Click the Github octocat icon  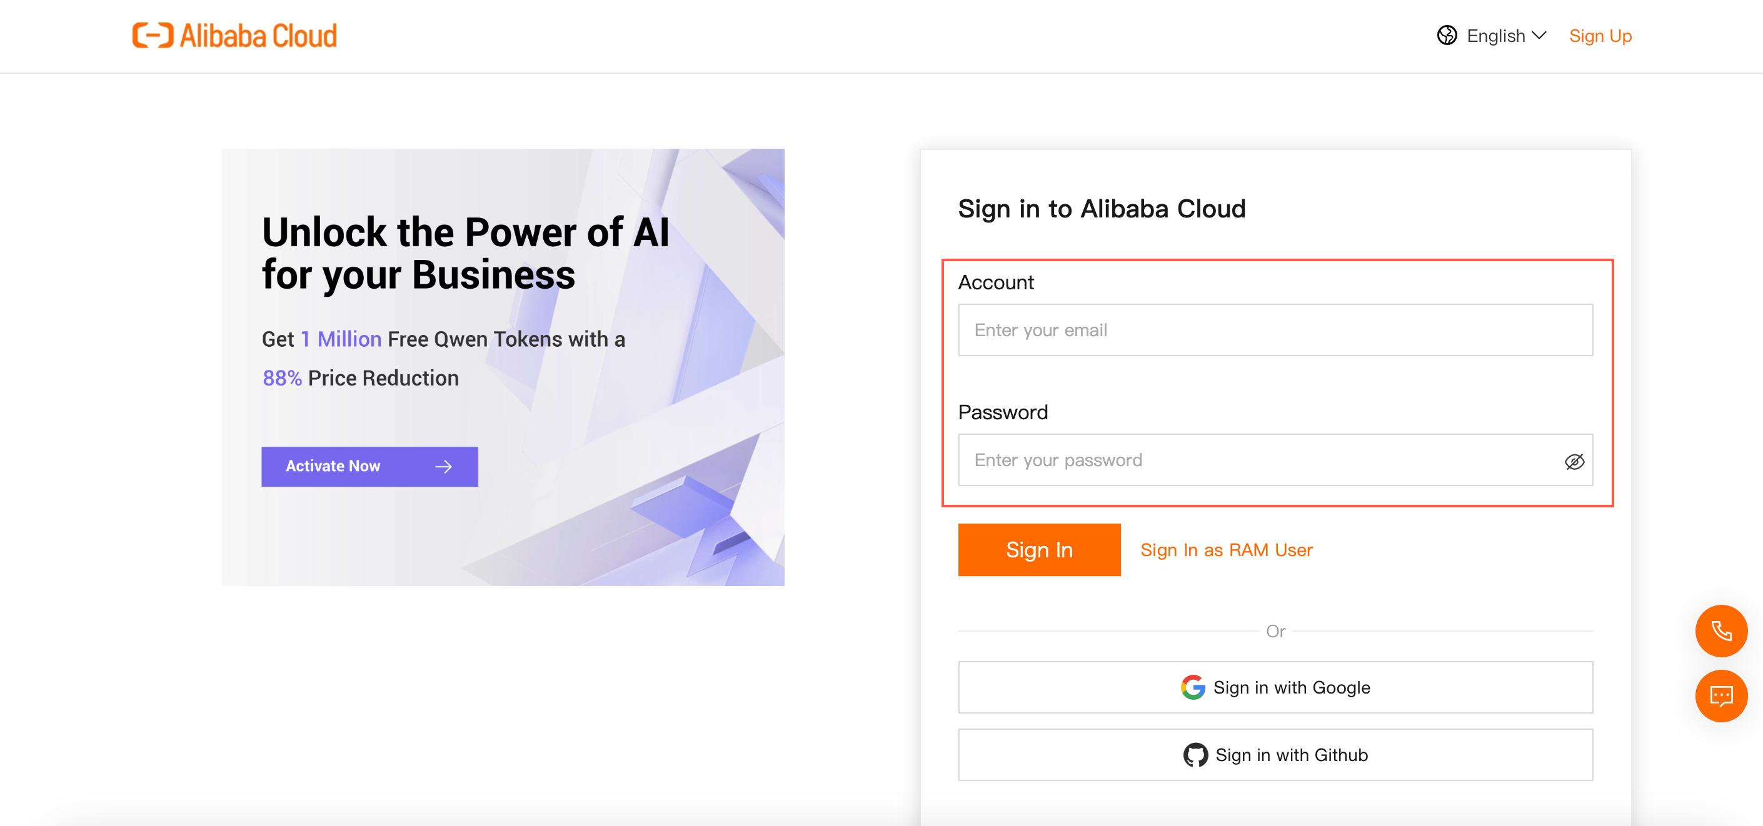(x=1195, y=755)
